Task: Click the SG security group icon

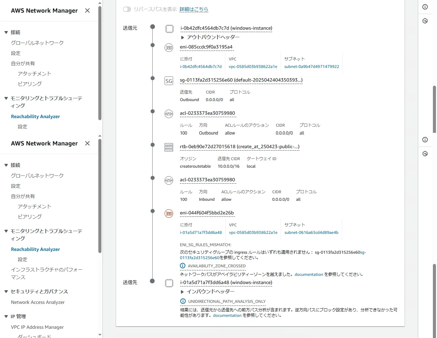Action: pyautogui.click(x=169, y=81)
